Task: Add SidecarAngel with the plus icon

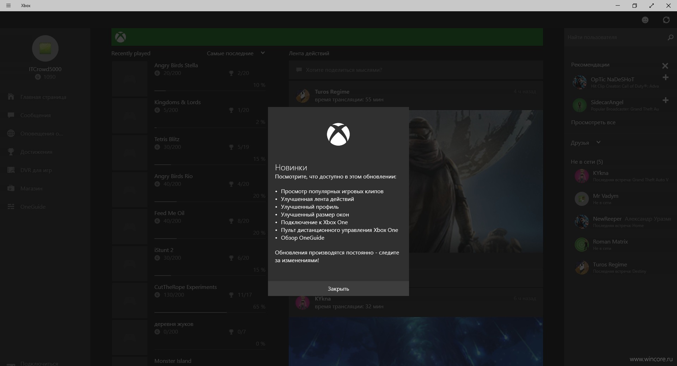Action: 665,100
